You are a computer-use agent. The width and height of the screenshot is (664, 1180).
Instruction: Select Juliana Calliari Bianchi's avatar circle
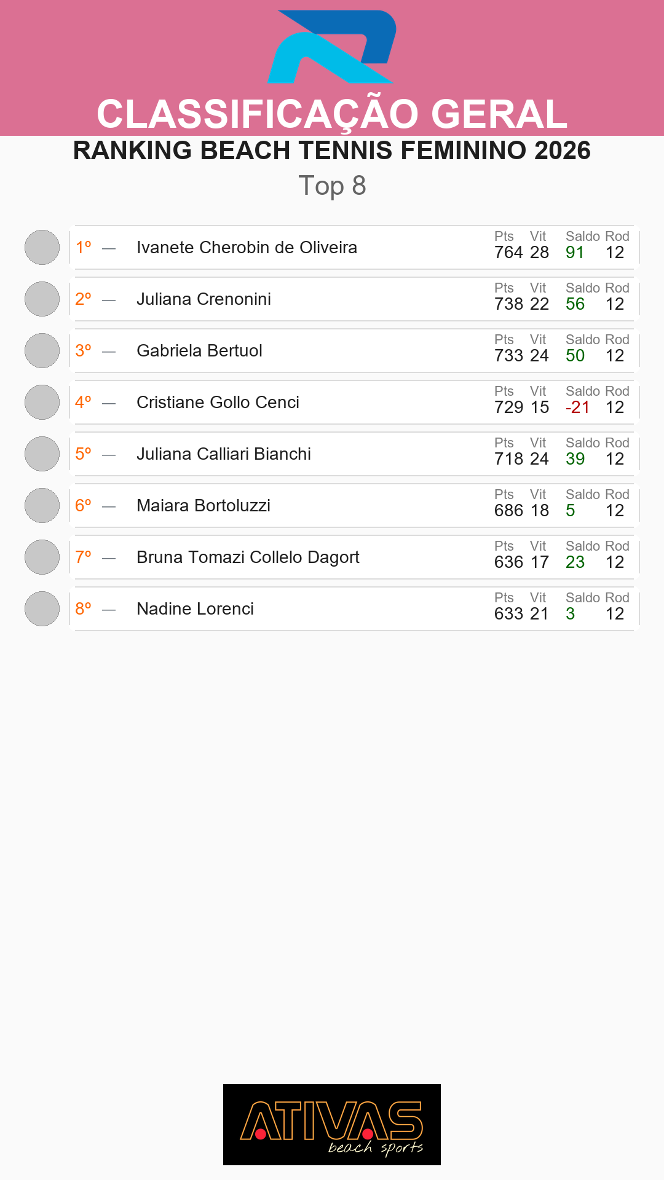[x=42, y=454]
